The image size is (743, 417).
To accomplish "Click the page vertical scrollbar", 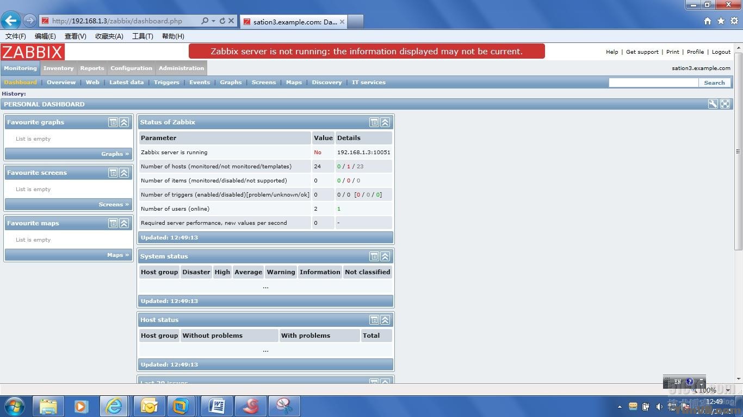I will (x=739, y=151).
